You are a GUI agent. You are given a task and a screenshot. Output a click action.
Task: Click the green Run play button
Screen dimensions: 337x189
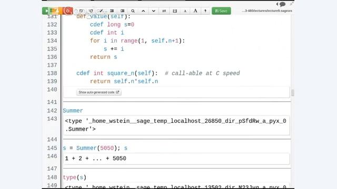(x=46, y=11)
